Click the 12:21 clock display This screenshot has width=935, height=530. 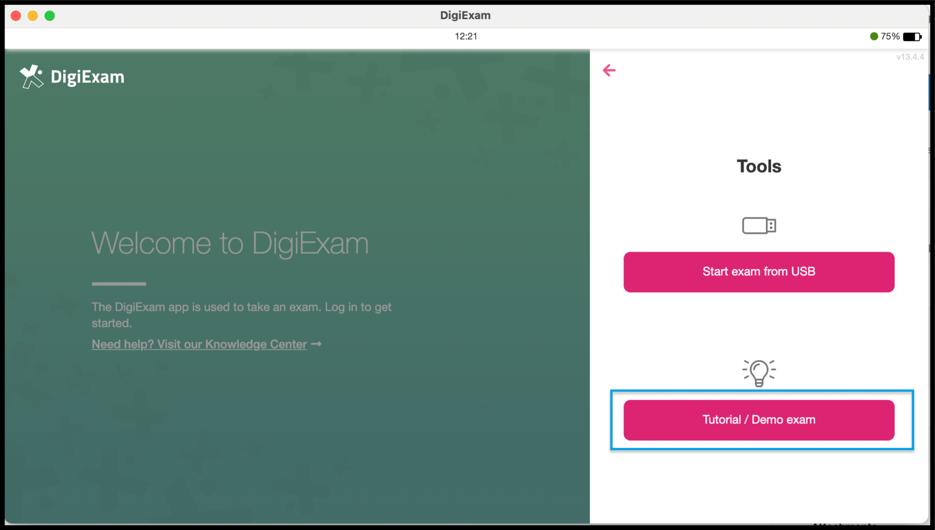466,36
